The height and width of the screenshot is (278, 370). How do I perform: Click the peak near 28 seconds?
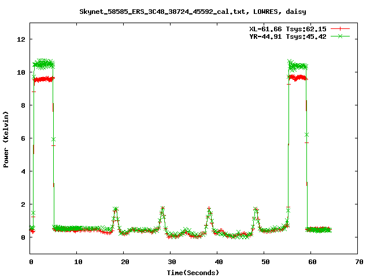[162, 209]
